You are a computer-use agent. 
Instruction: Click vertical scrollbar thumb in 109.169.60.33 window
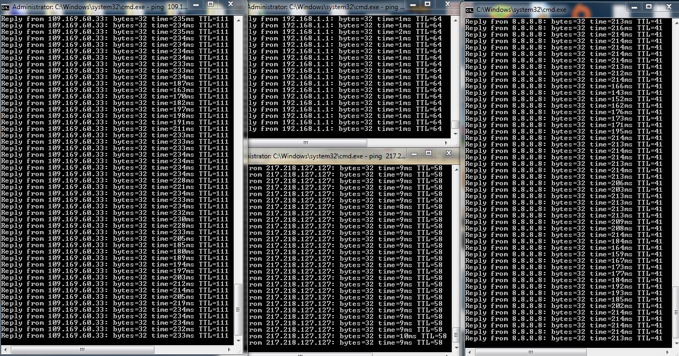239,308
